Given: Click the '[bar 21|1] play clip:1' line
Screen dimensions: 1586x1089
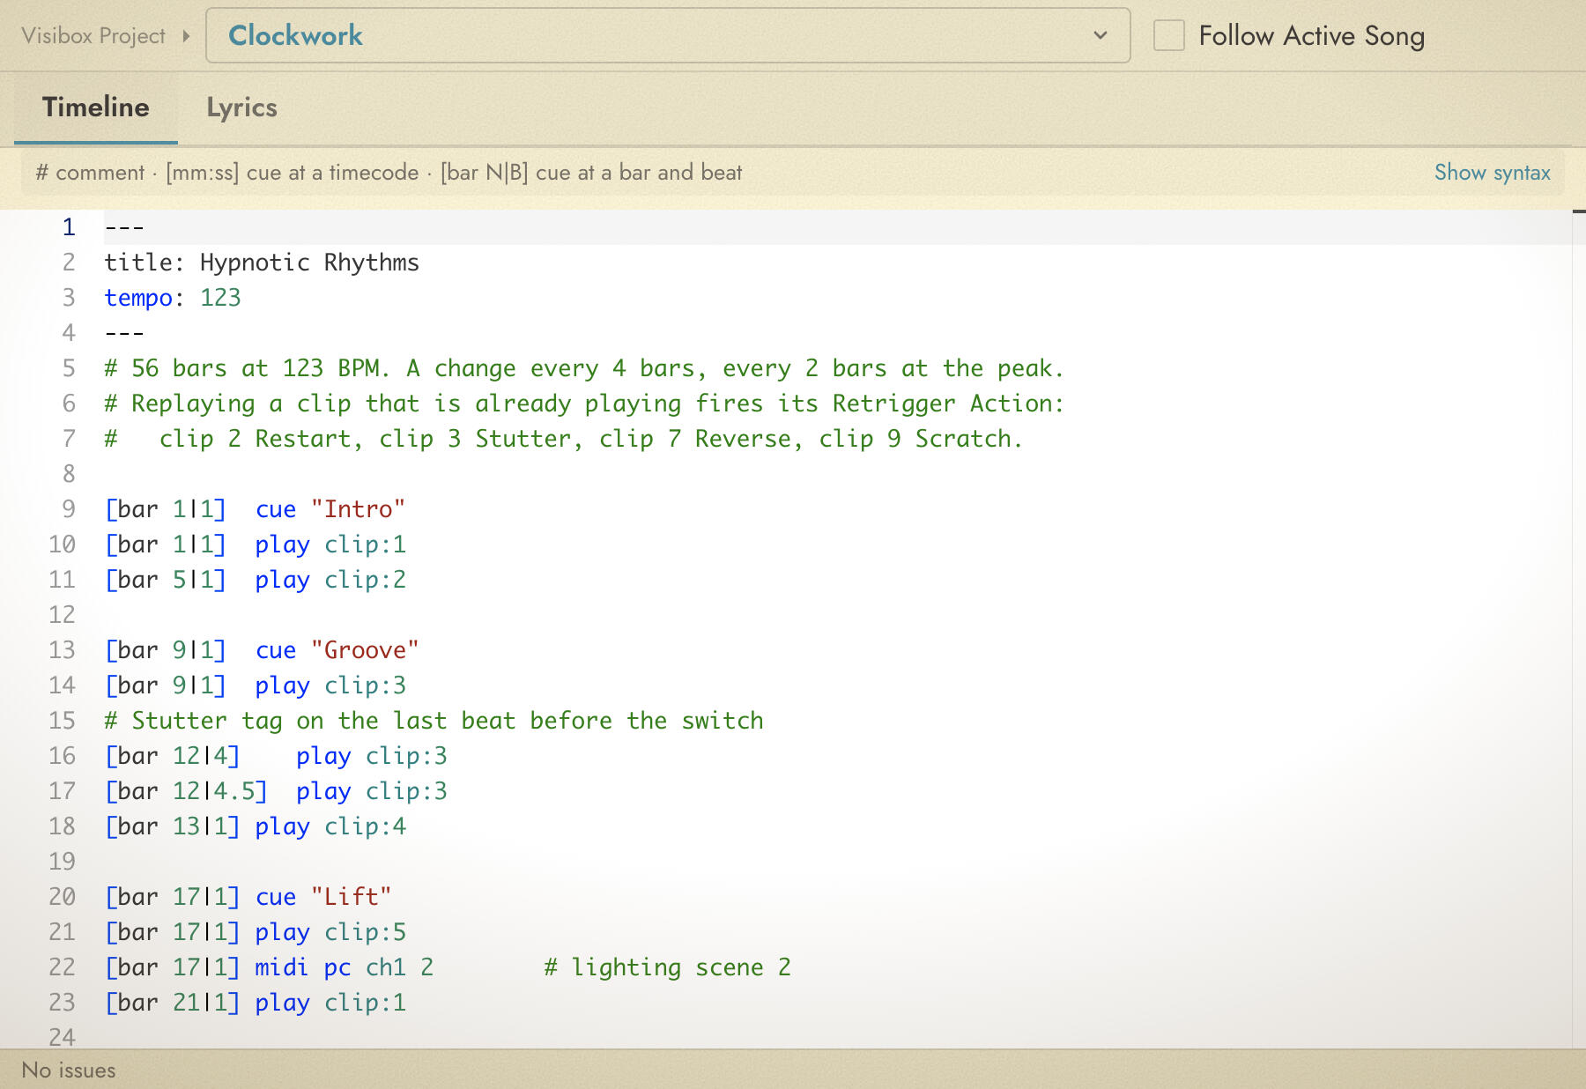Looking at the screenshot, I should [256, 1003].
